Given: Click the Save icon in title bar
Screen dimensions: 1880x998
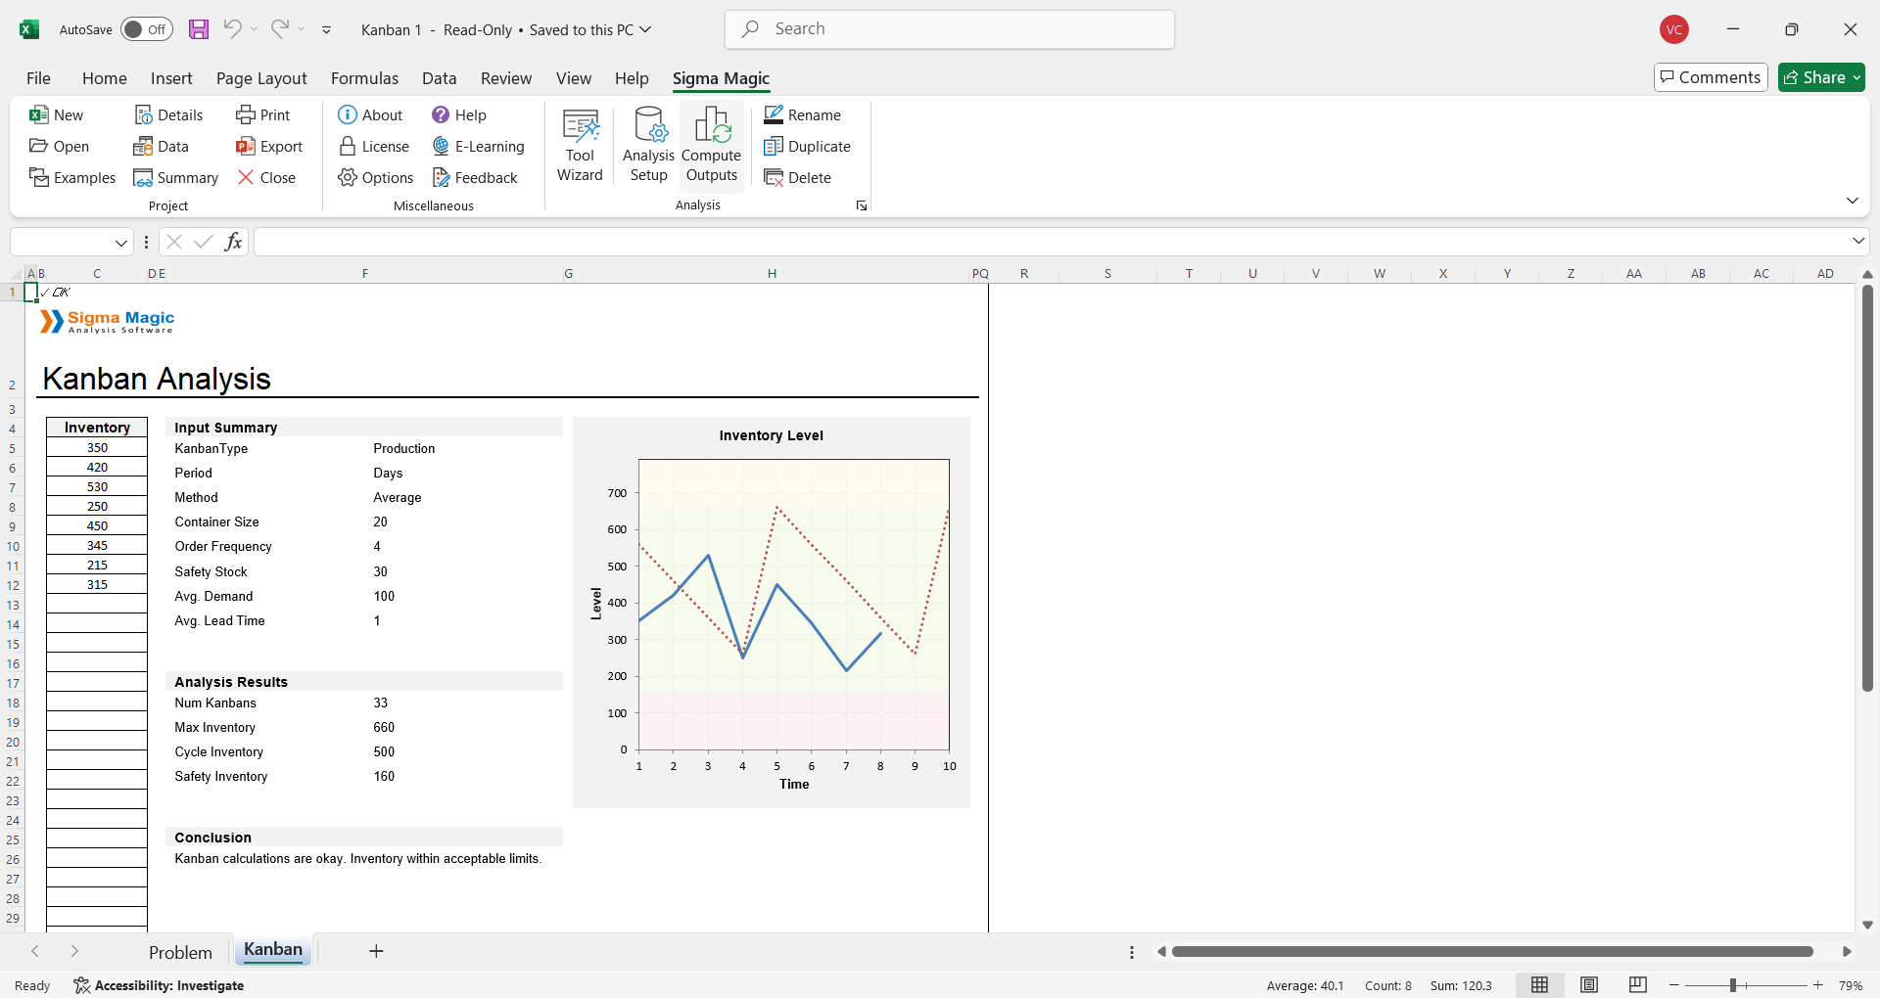Looking at the screenshot, I should (x=199, y=29).
